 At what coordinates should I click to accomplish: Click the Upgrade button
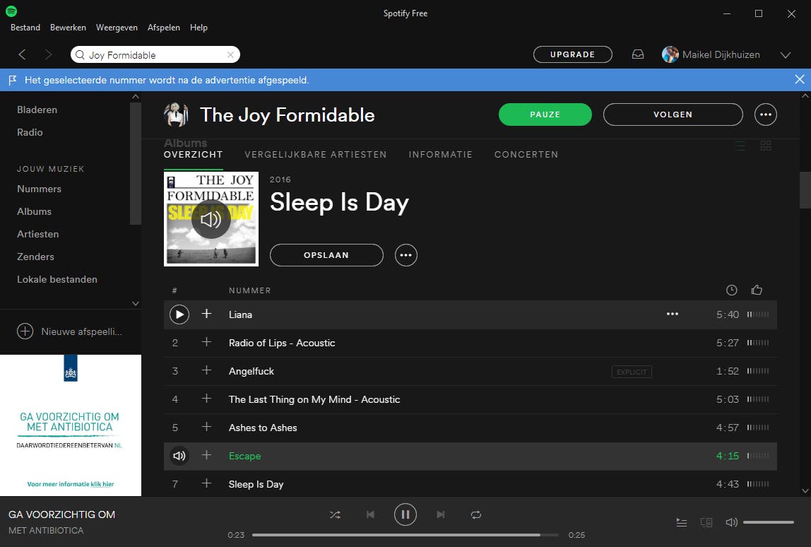coord(572,54)
